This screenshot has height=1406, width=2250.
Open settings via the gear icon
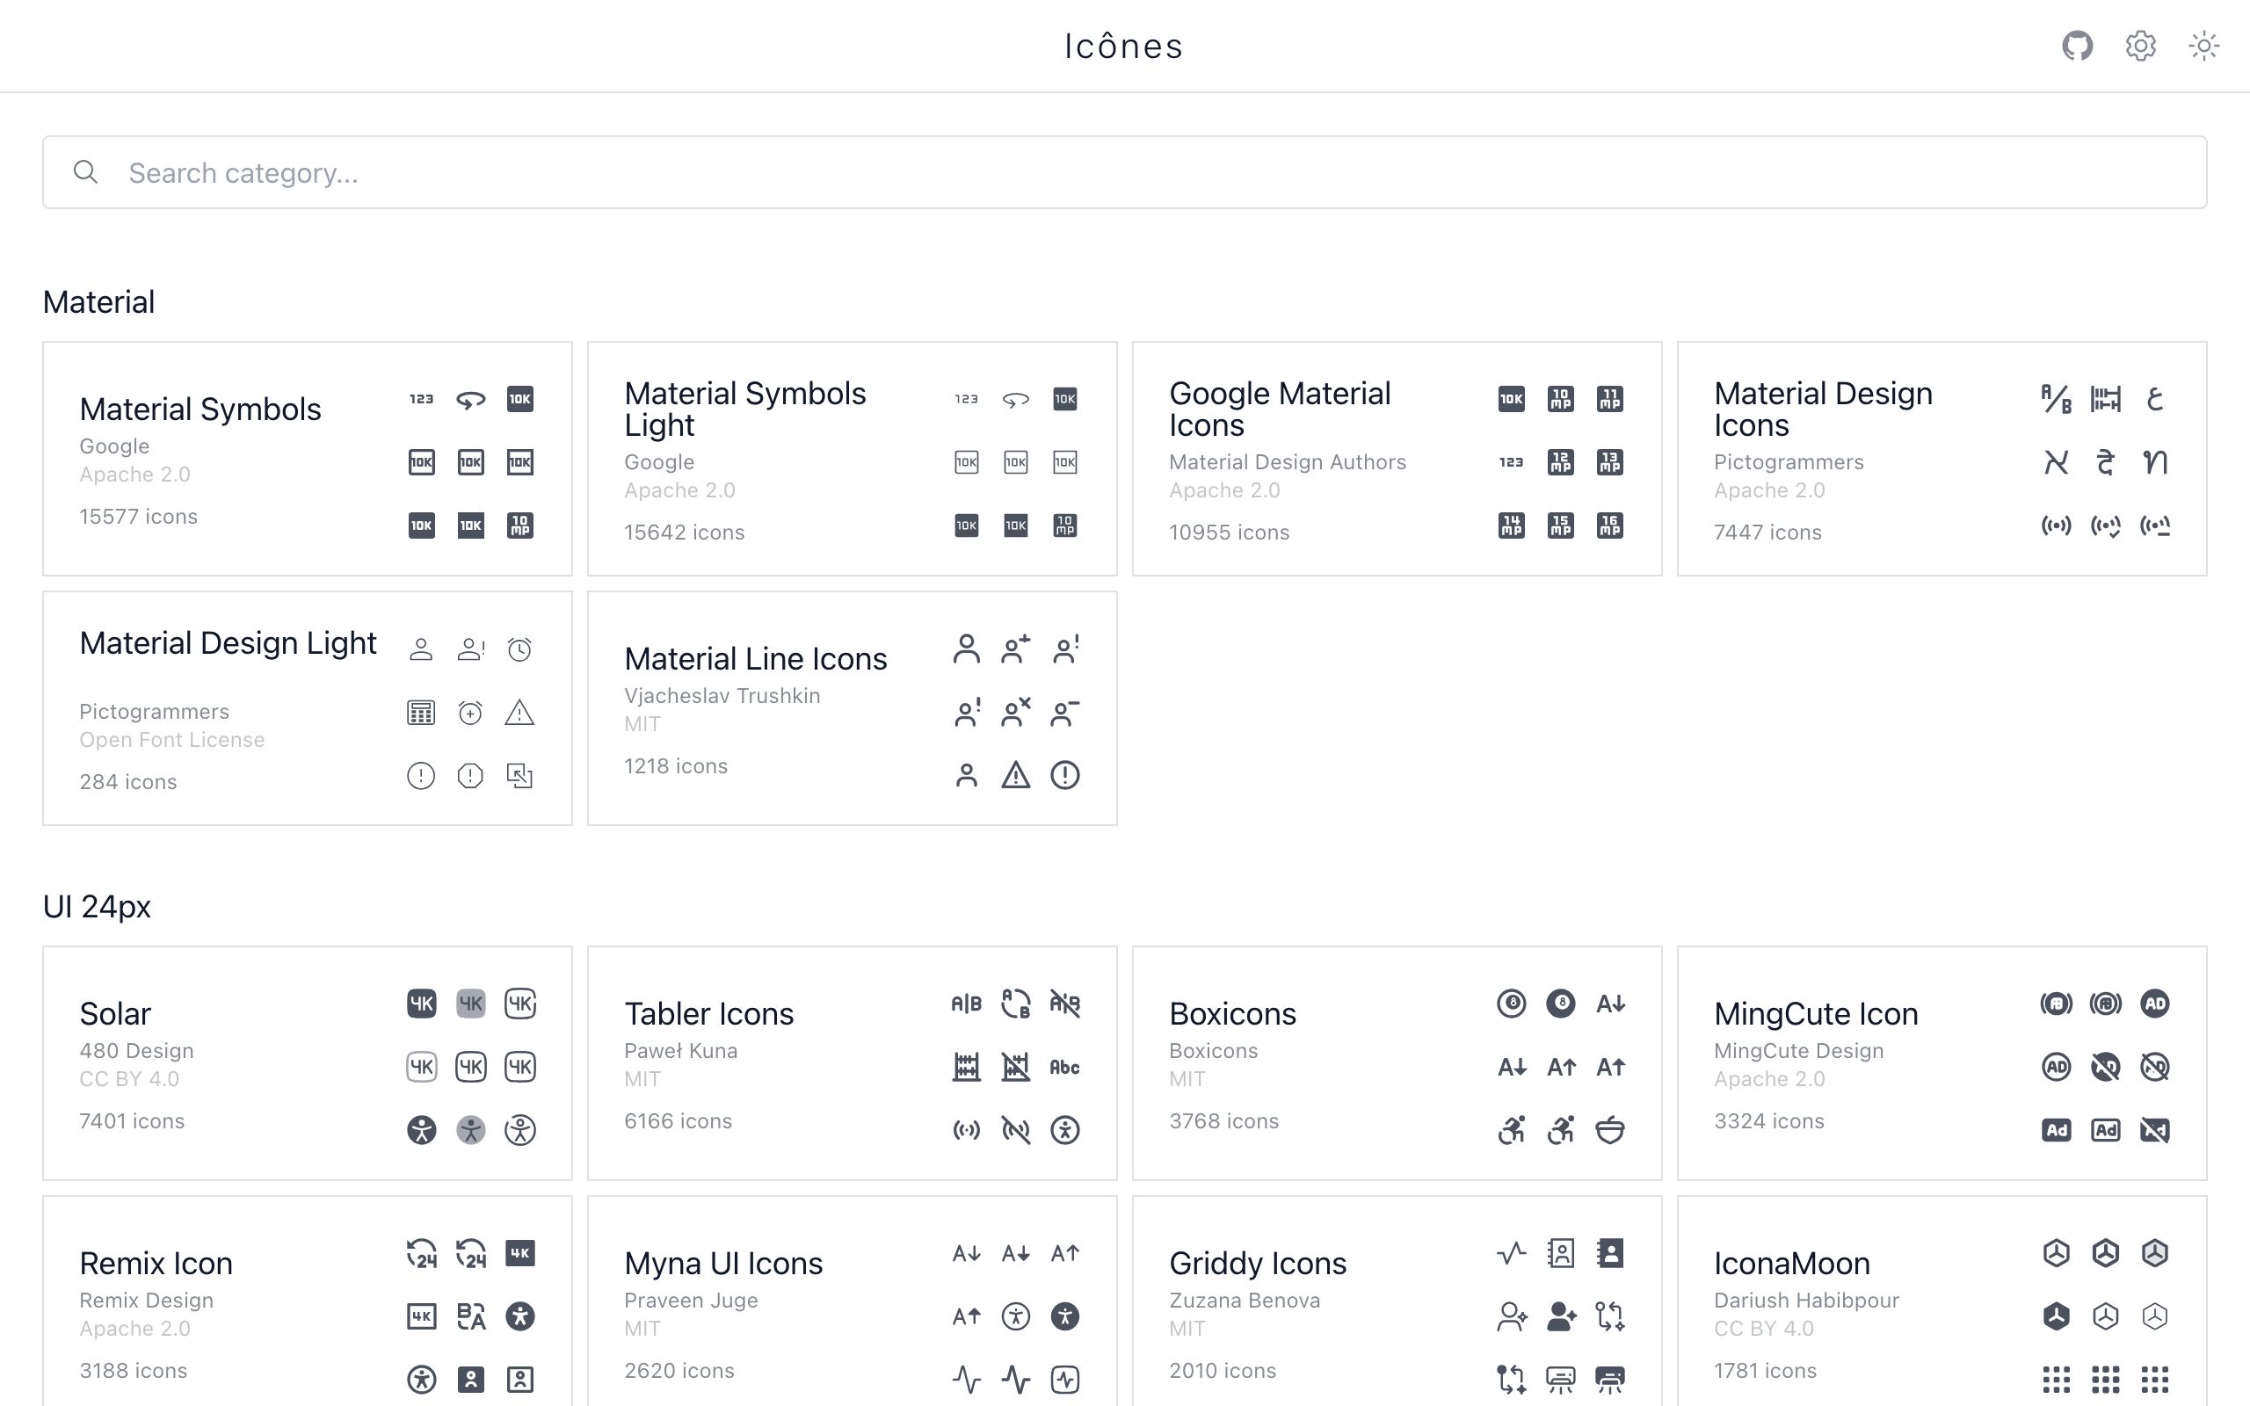tap(2140, 46)
